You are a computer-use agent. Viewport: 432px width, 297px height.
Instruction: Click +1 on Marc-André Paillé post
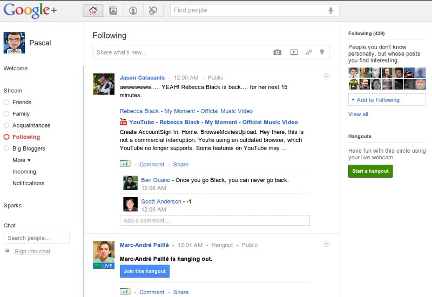point(125,292)
